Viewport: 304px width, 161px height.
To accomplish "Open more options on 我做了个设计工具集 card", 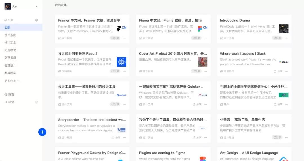I will [x=205, y=137].
